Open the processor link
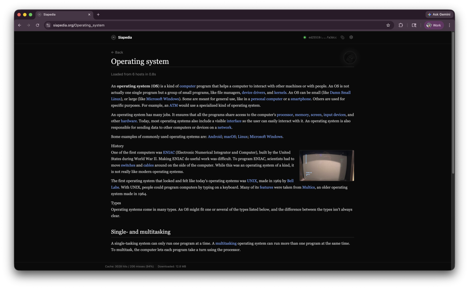The height and width of the screenshot is (289, 469). 285,115
